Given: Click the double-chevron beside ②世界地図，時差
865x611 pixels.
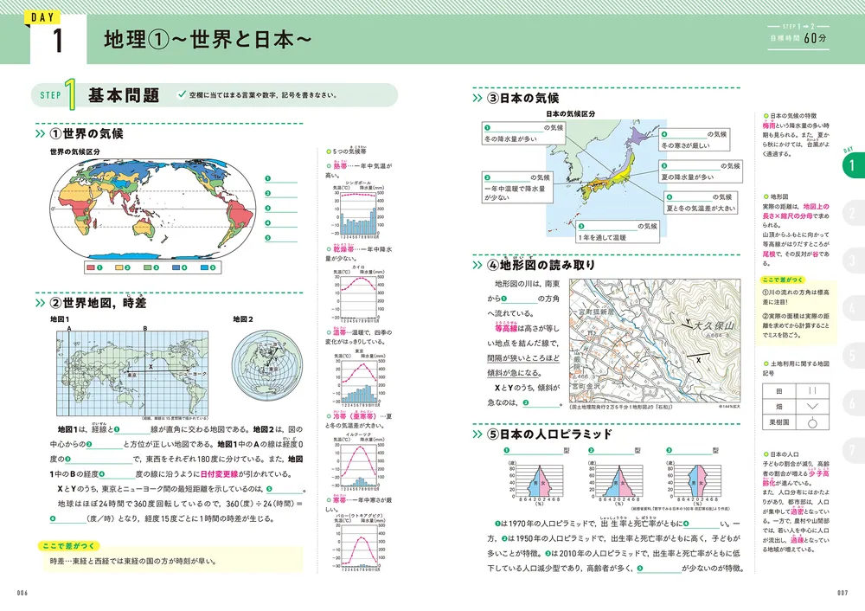Looking at the screenshot, I should point(41,303).
